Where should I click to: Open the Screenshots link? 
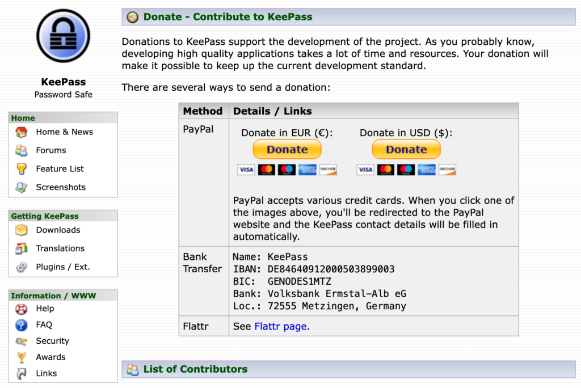(61, 188)
